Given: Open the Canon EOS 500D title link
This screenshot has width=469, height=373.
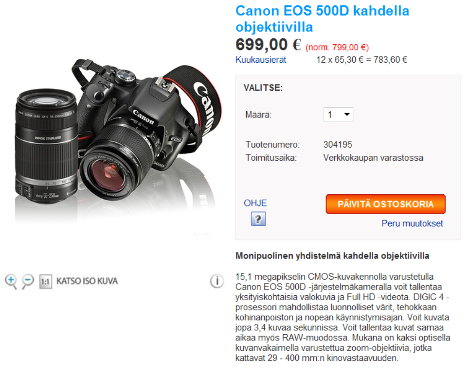Looking at the screenshot, I should (x=322, y=19).
